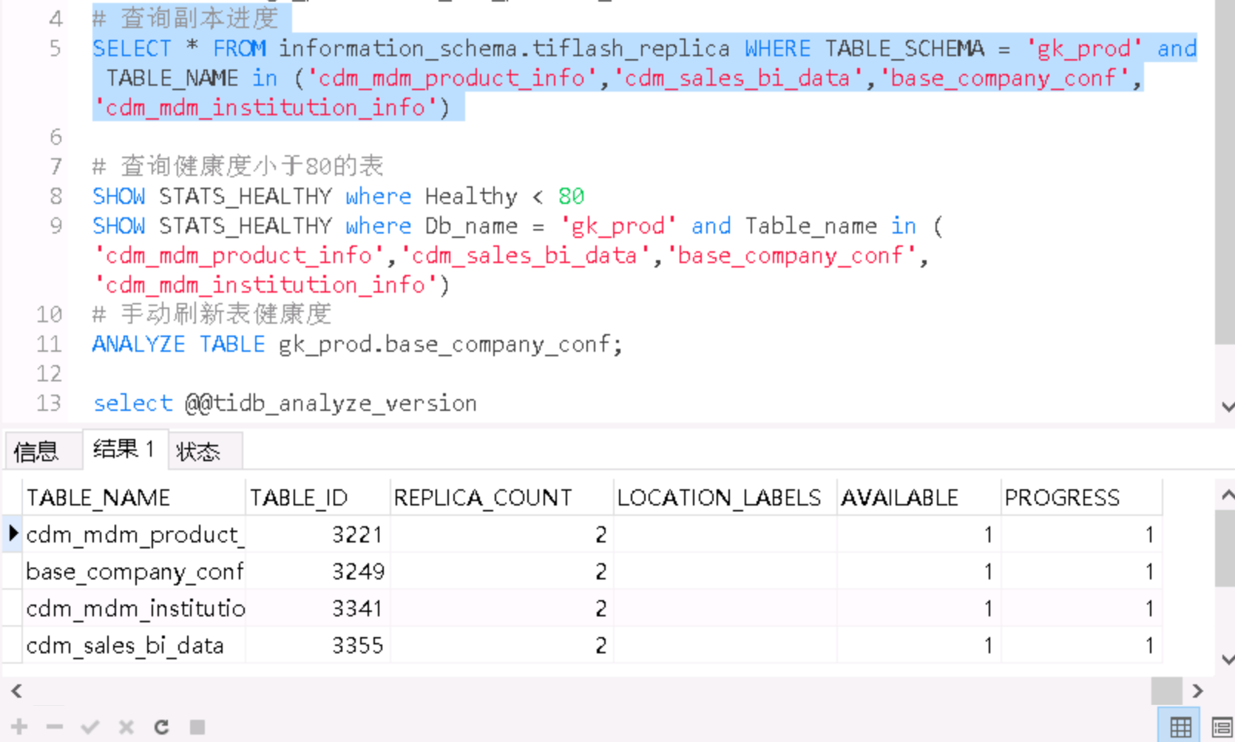Open the 信息 tab
The width and height of the screenshot is (1235, 742).
[35, 451]
